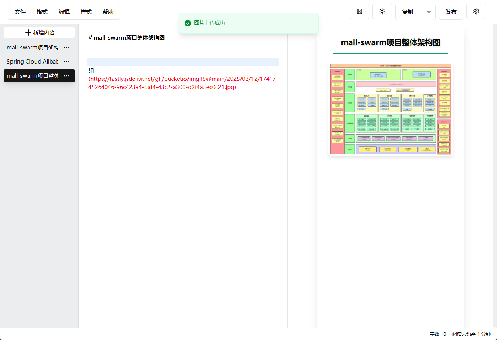Screen dimensions: 497x340
Task: Toggle dark/light theme sun icon
Action: point(382,12)
